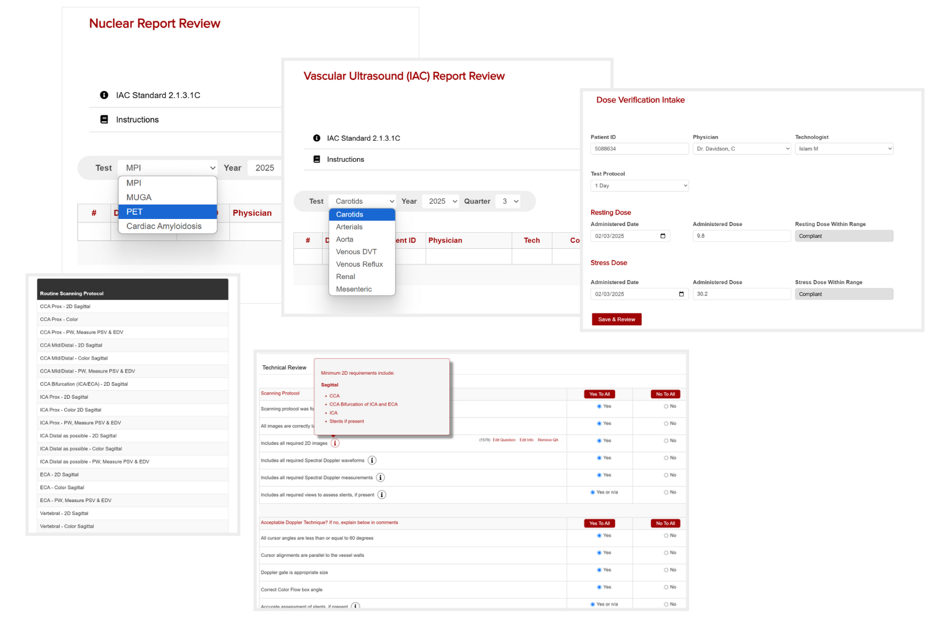Select Yes for required Spectral Doppler measurements

599,475
